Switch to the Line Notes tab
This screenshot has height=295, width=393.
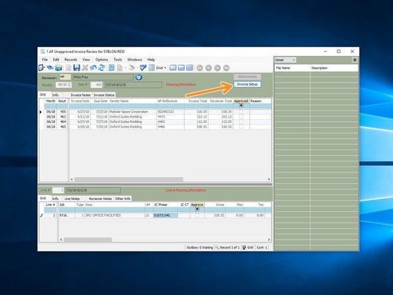(x=72, y=199)
